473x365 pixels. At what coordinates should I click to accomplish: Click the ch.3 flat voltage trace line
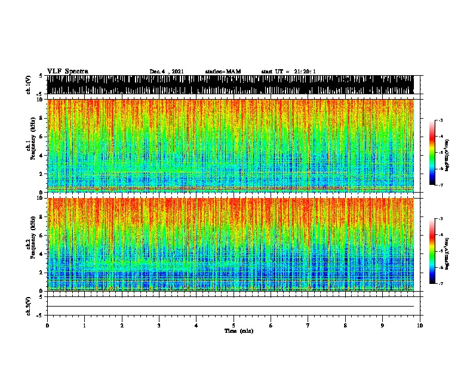(x=230, y=307)
